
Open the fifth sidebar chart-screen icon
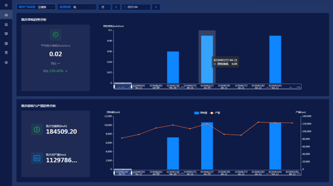6,43
